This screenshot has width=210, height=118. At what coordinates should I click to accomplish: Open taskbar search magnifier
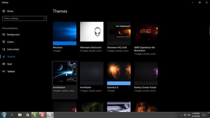coord(12,115)
